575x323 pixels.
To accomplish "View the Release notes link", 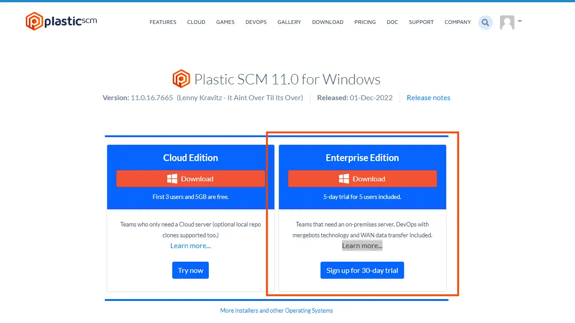I will point(429,97).
